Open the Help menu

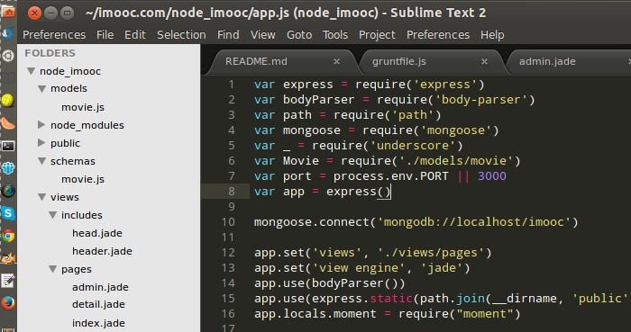coord(492,35)
